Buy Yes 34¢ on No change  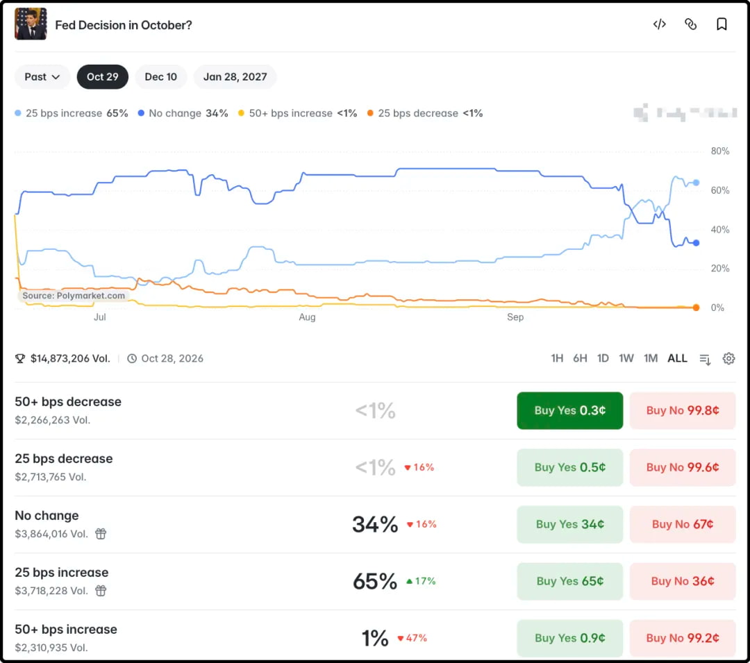click(569, 524)
